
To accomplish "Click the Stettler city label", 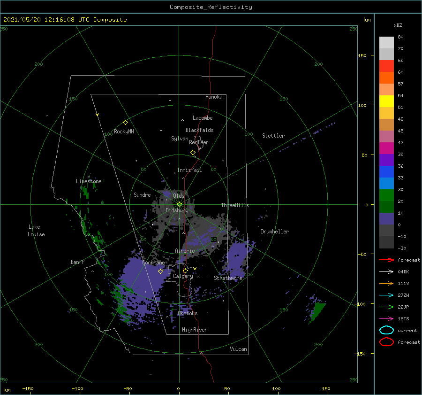I will 273,136.
